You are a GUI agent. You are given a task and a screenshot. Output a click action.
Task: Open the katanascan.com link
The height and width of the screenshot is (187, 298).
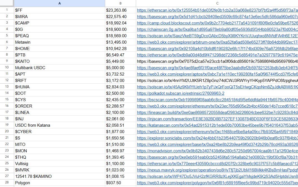(x=217, y=125)
